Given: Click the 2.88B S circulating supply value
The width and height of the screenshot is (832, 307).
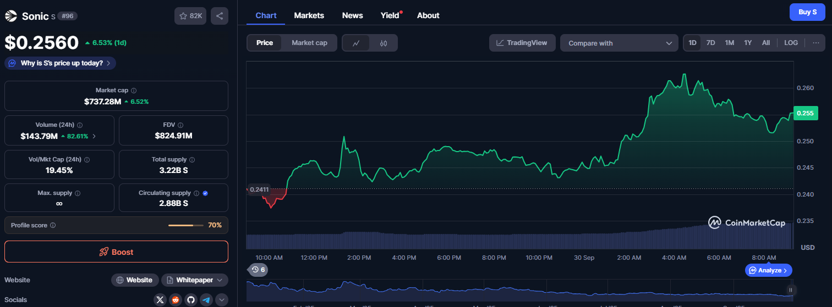Looking at the screenshot, I should pos(173,204).
